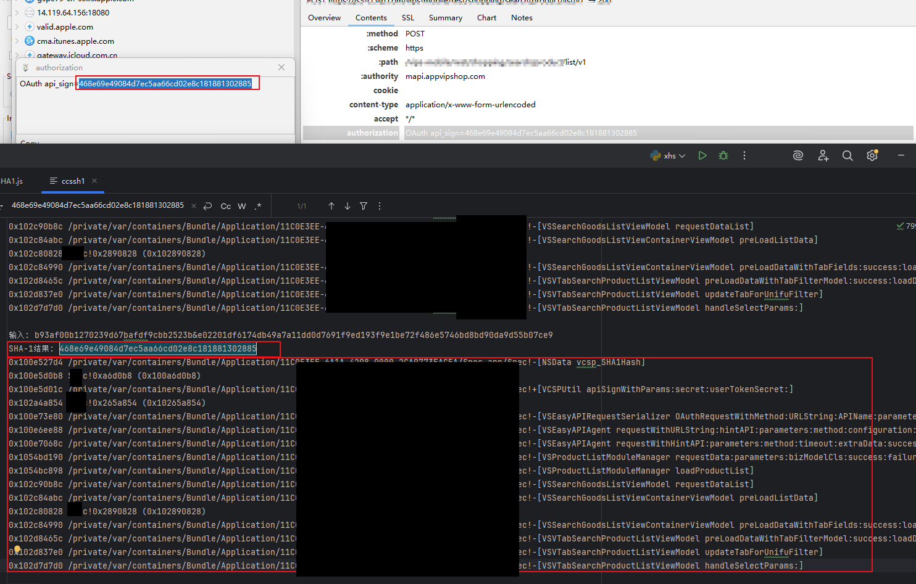Click the SHA-1 result hash value

[x=158, y=348]
